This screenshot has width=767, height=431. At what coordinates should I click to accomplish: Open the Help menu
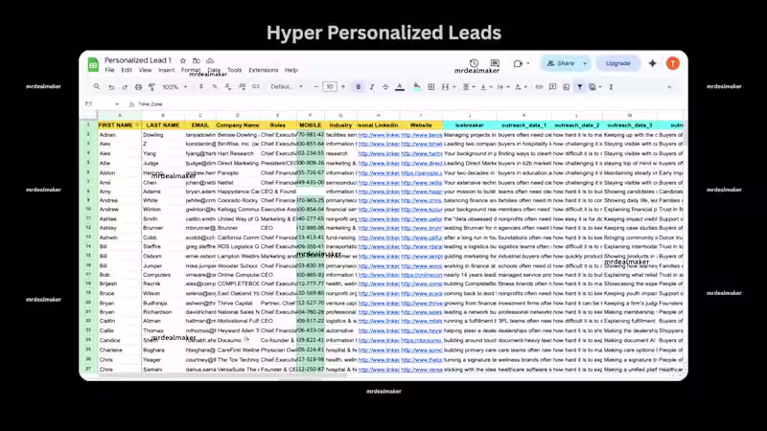(x=291, y=70)
